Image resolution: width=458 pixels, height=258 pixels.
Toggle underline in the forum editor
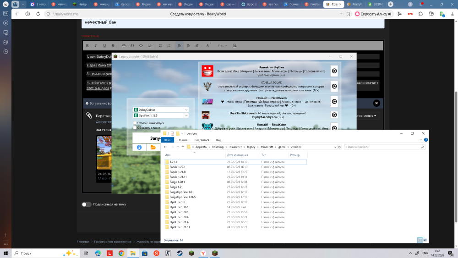[x=104, y=45]
